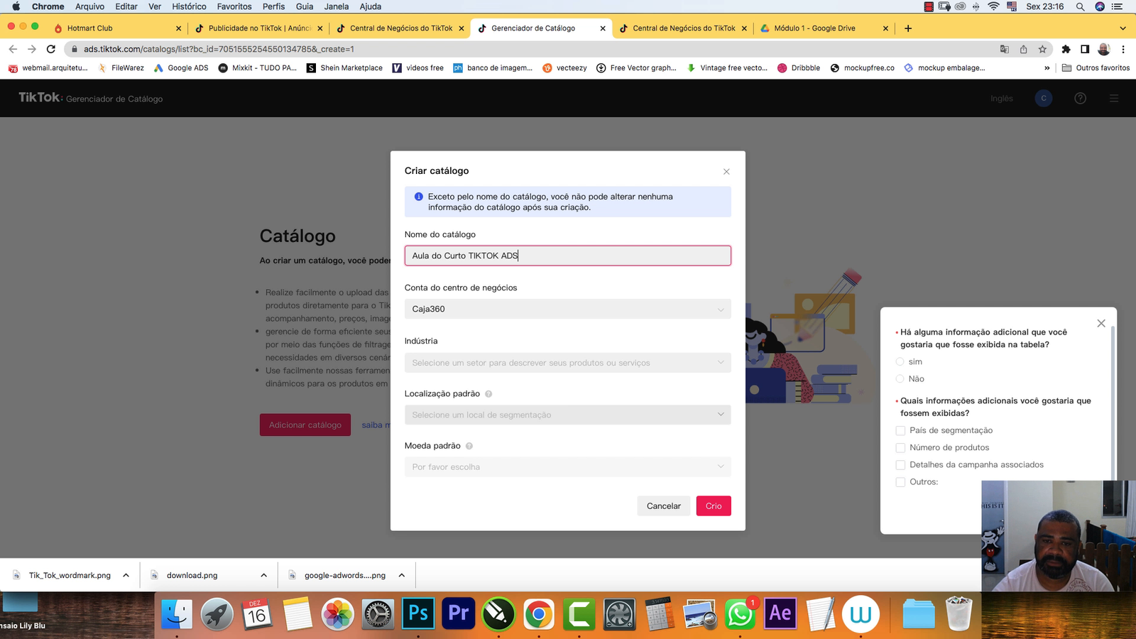The image size is (1136, 639).
Task: Click the user avatar C icon
Action: pyautogui.click(x=1044, y=98)
